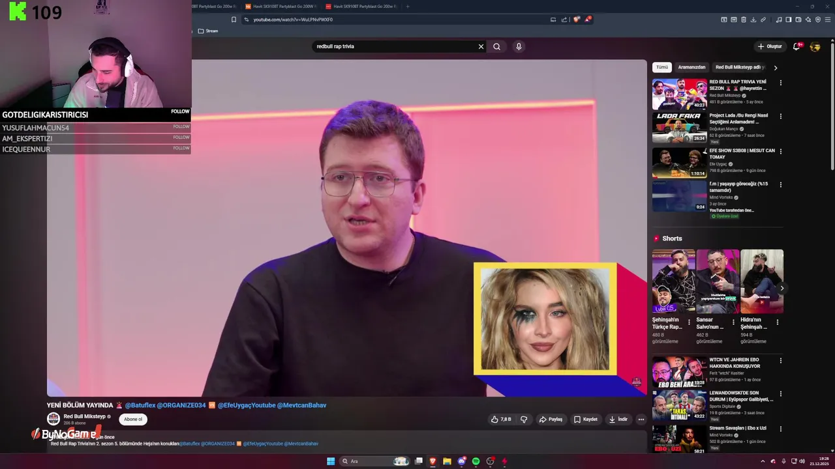Open options for RED BULL RAP TRIVIA suggestion
The width and height of the screenshot is (835, 469).
pos(780,83)
